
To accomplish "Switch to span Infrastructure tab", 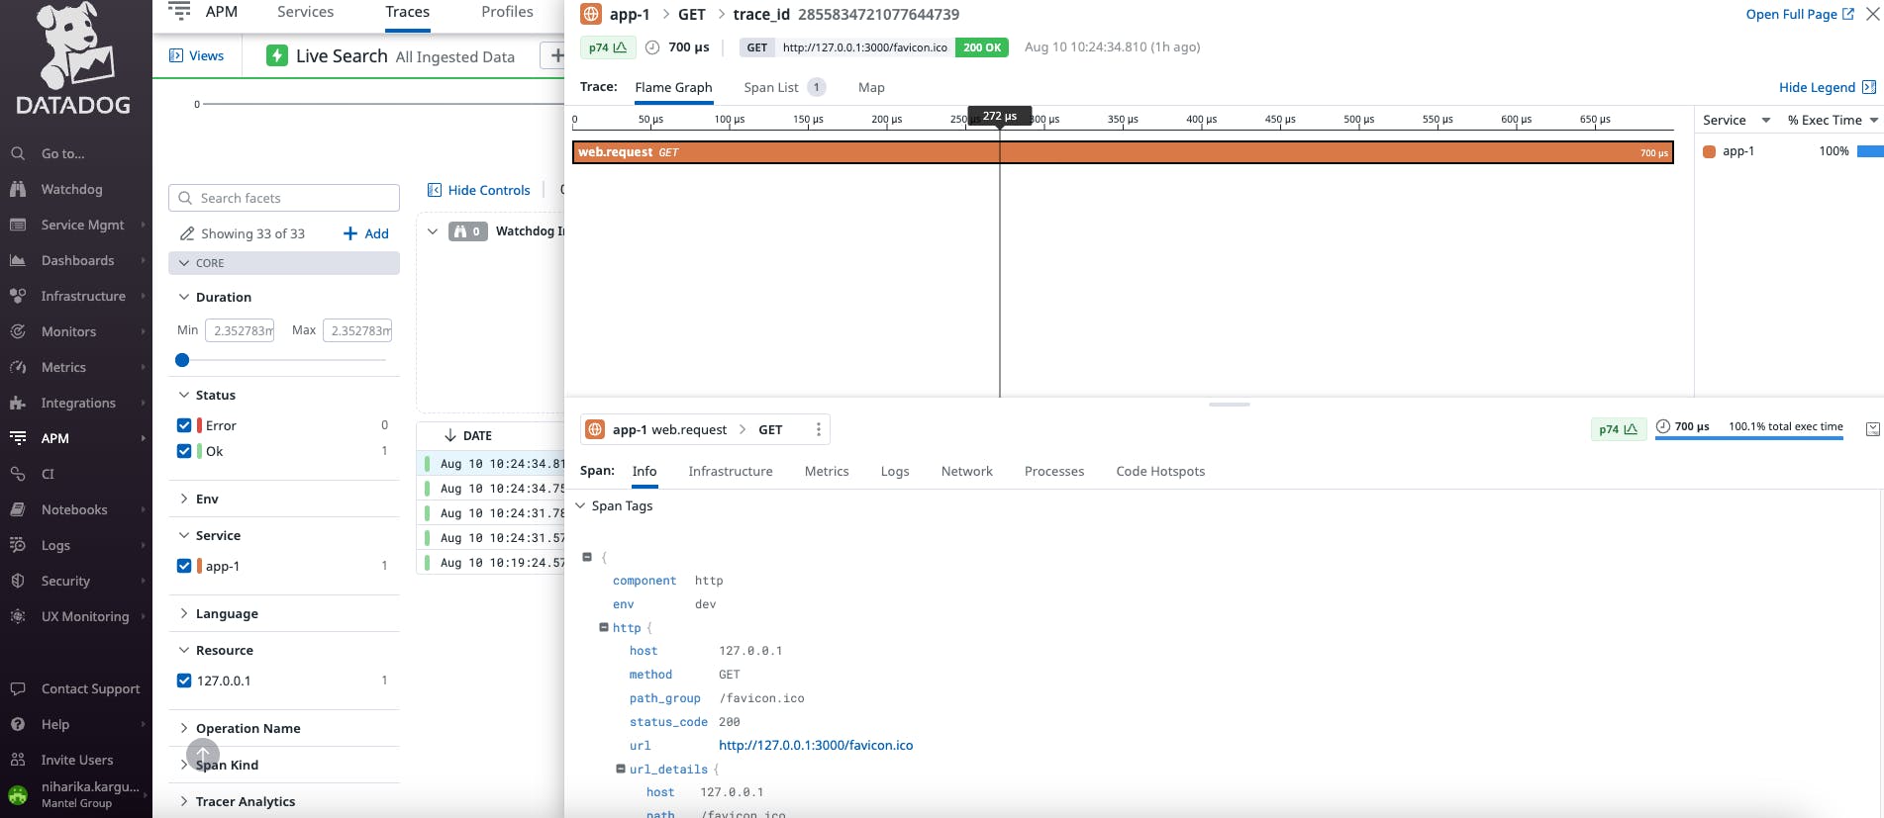I will [x=731, y=471].
